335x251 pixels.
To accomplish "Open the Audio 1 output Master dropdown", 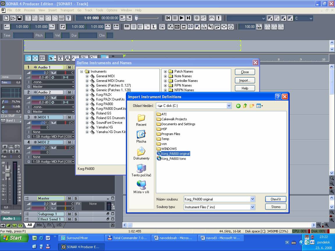I will 53,87.
